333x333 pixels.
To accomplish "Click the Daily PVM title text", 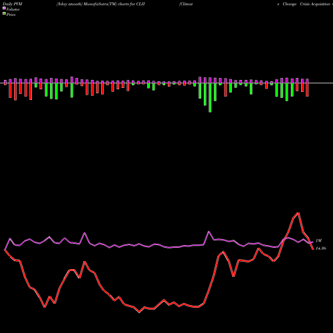I will (13, 4).
